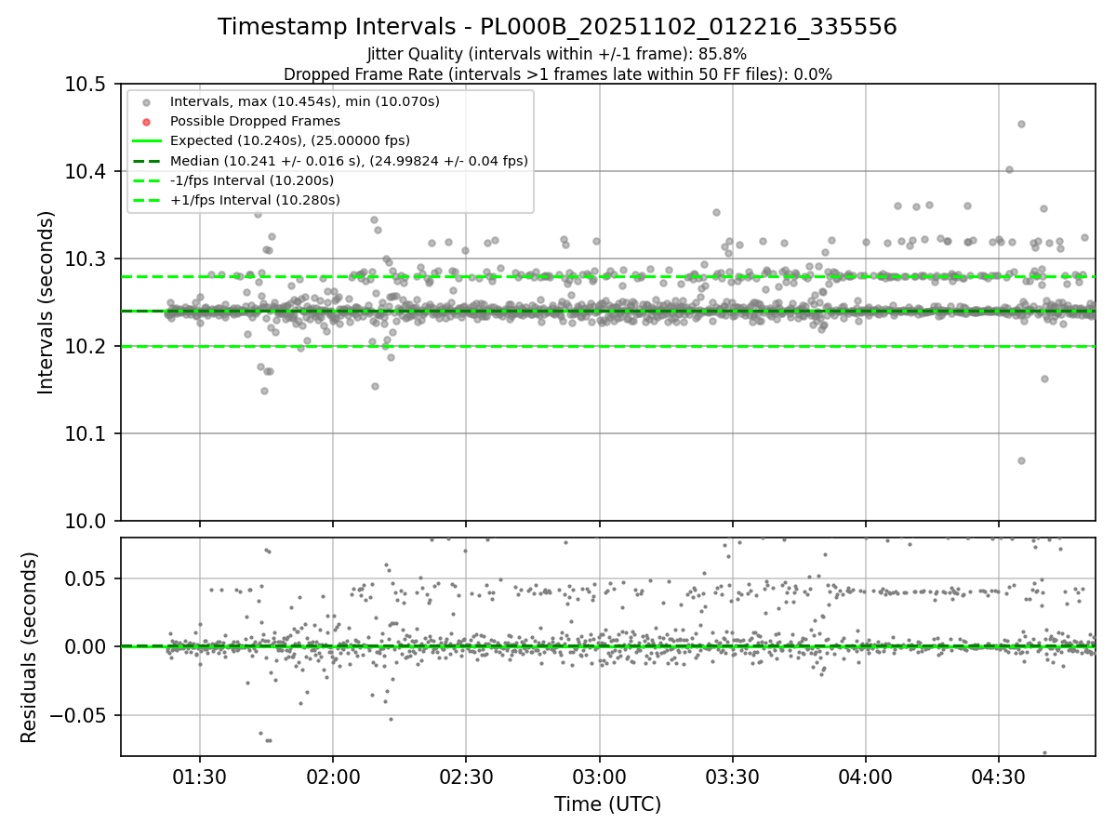This screenshot has width=1116, height=837.
Task: Click legend entry 'Intervals, max (10.454s), min (10.070s)'
Action: (x=305, y=101)
